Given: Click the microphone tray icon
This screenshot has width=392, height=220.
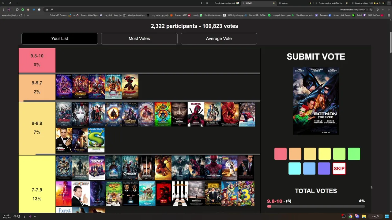Looking at the screenshot, I should pos(30,216).
